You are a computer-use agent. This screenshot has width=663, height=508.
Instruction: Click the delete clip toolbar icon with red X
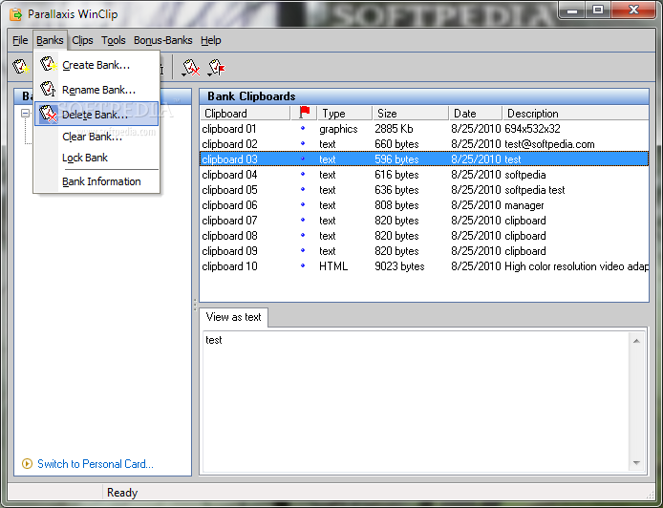point(191,68)
